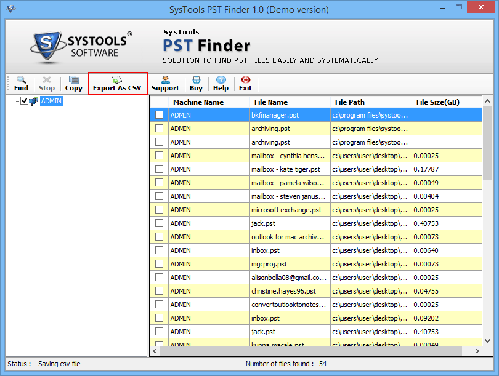The image size is (499, 376).
Task: Click the ADMIN computer icon in tree
Action: 33,101
